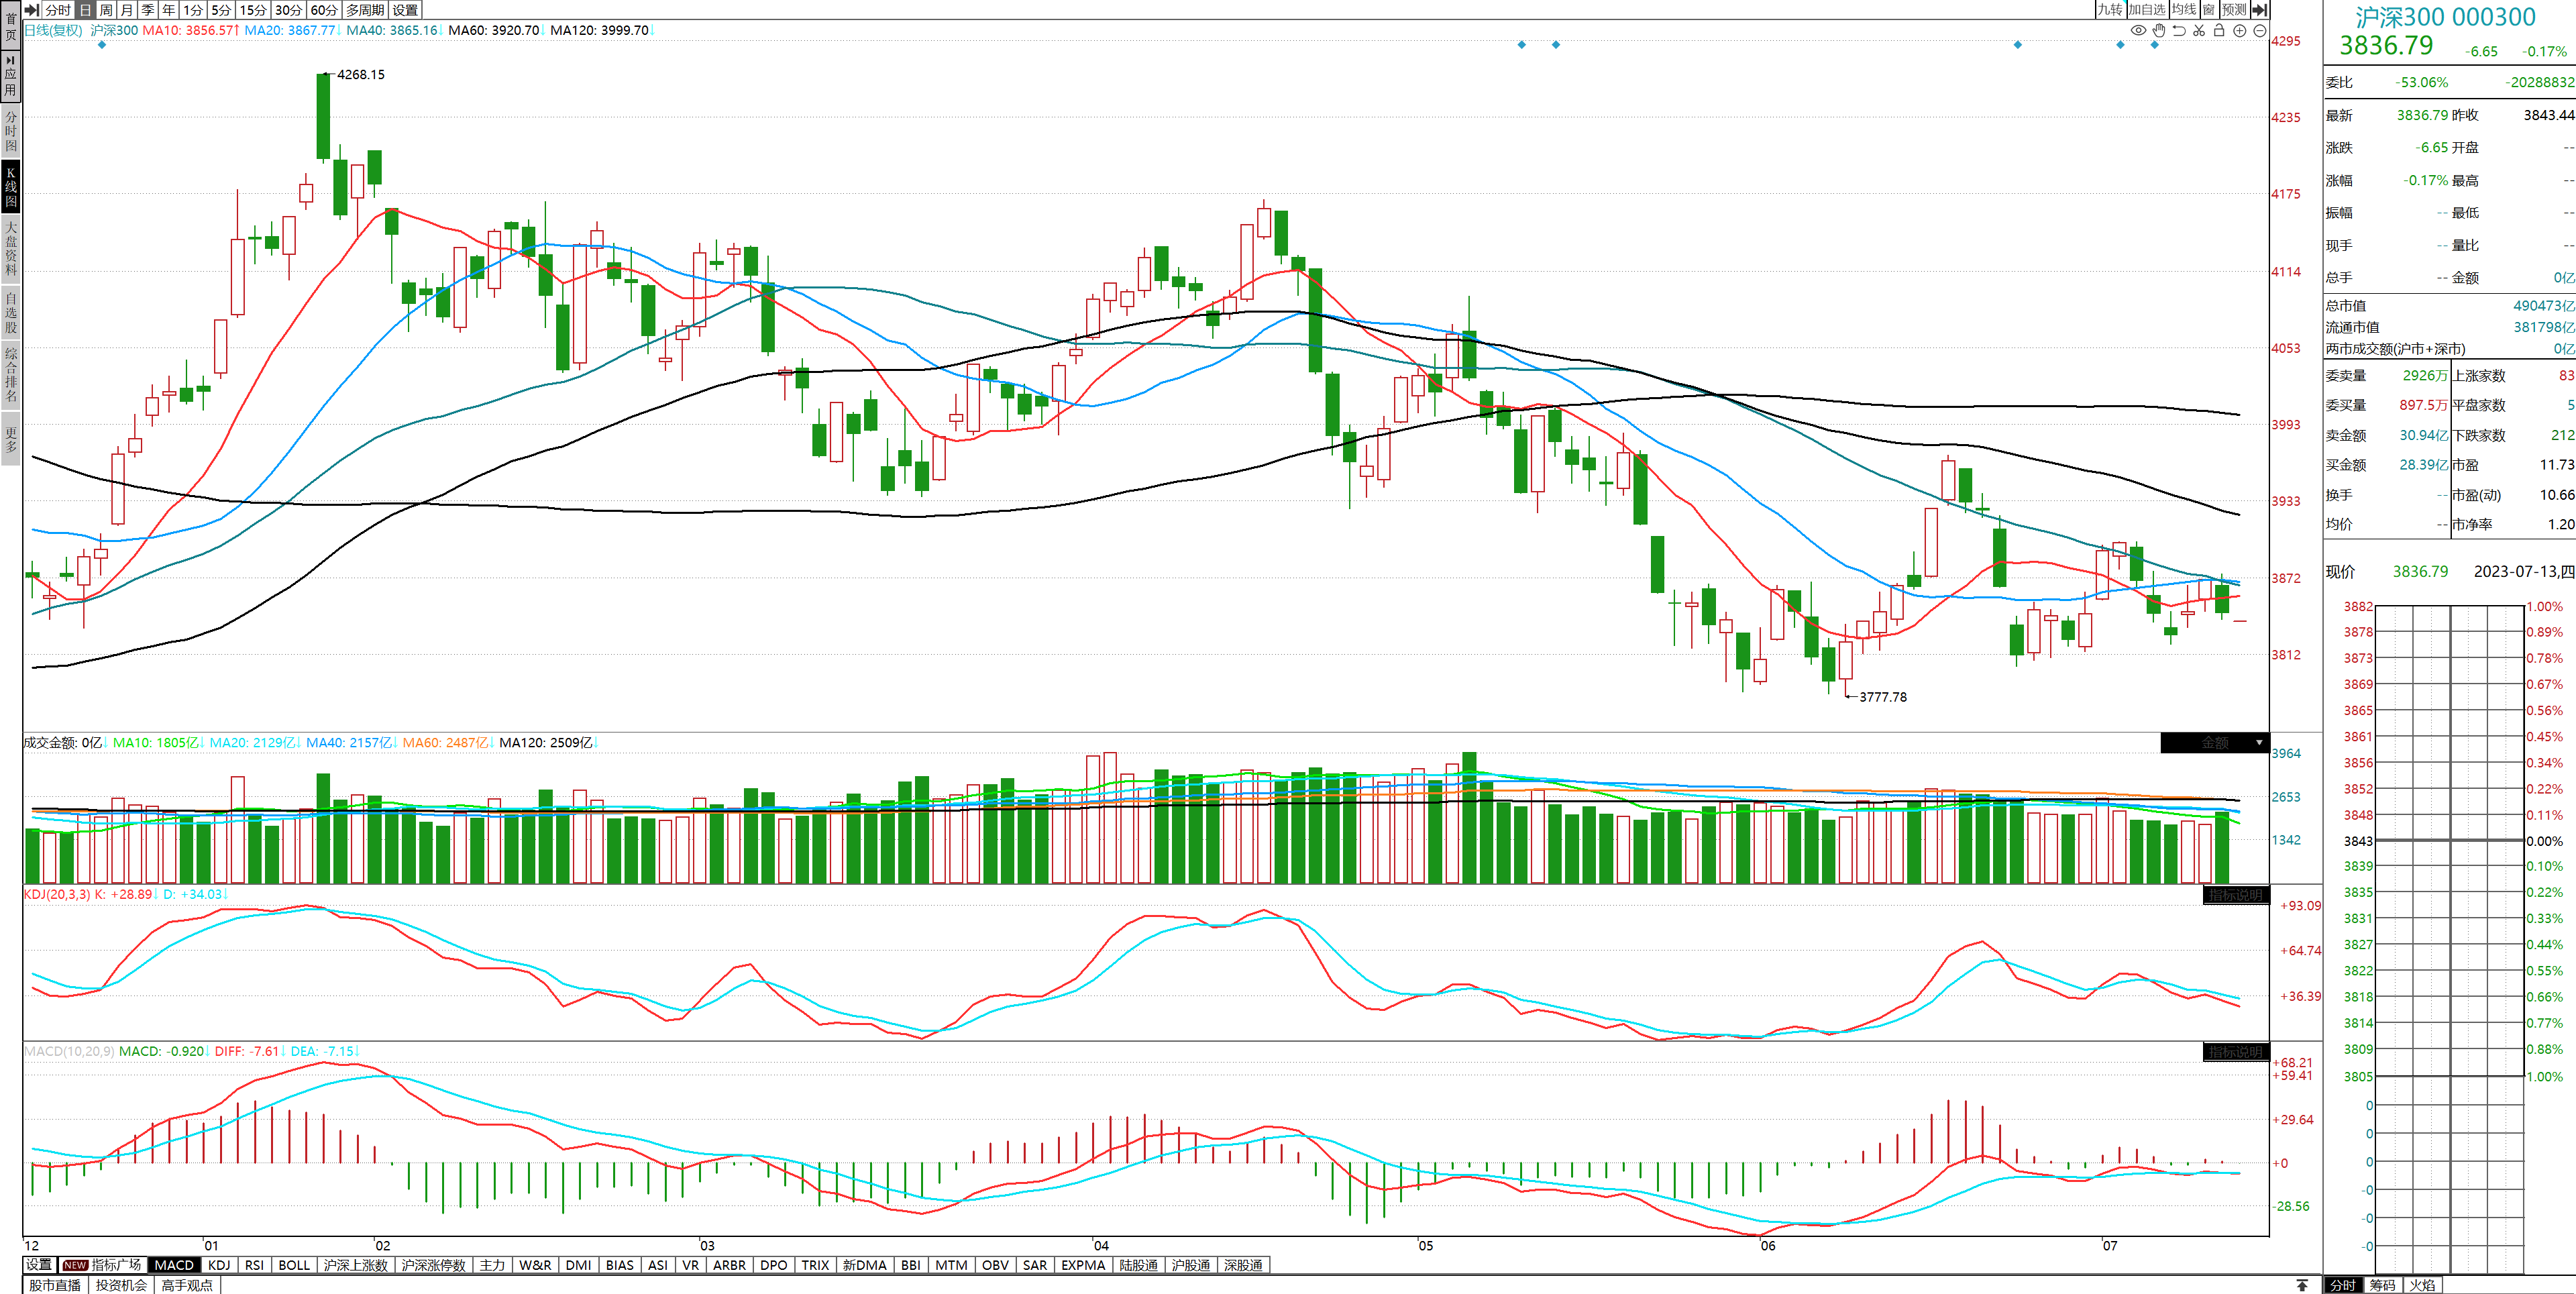The height and width of the screenshot is (1294, 2576).
Task: Click the 加自选 add-to-watchlist button
Action: coord(2147,10)
